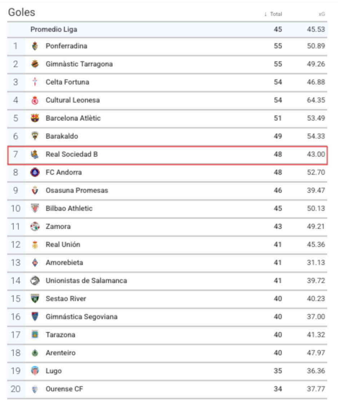Sort table by Total column header
The height and width of the screenshot is (400, 338).
point(276,14)
